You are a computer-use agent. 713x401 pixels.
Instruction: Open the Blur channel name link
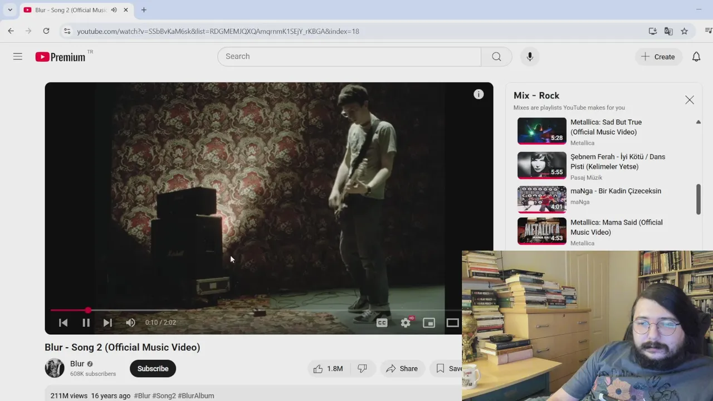point(77,364)
